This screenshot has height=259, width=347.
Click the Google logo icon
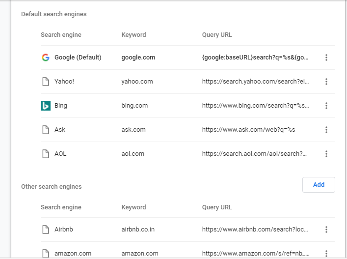pos(46,58)
